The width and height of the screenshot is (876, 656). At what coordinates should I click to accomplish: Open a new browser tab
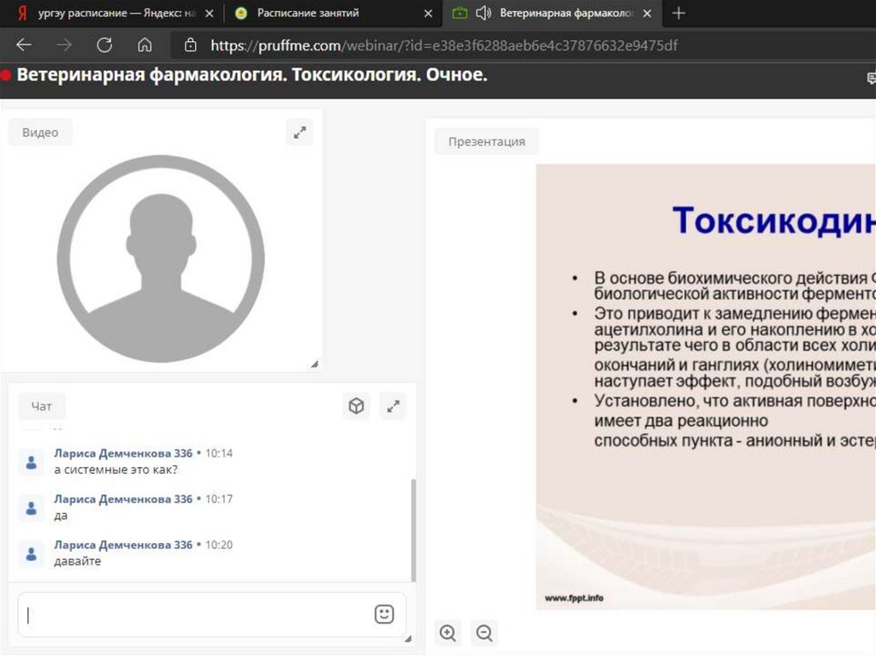[x=679, y=13]
